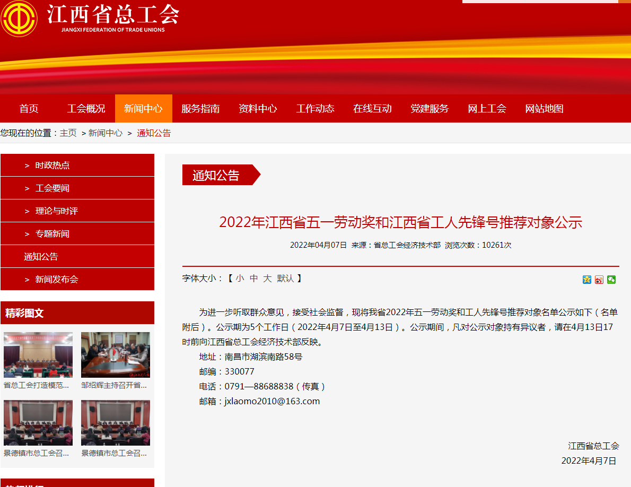Click the 主页 breadcrumb link

point(68,133)
